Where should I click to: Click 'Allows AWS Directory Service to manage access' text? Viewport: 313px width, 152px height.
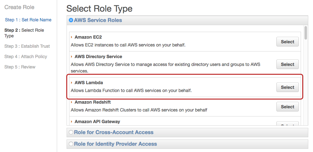(165, 68)
